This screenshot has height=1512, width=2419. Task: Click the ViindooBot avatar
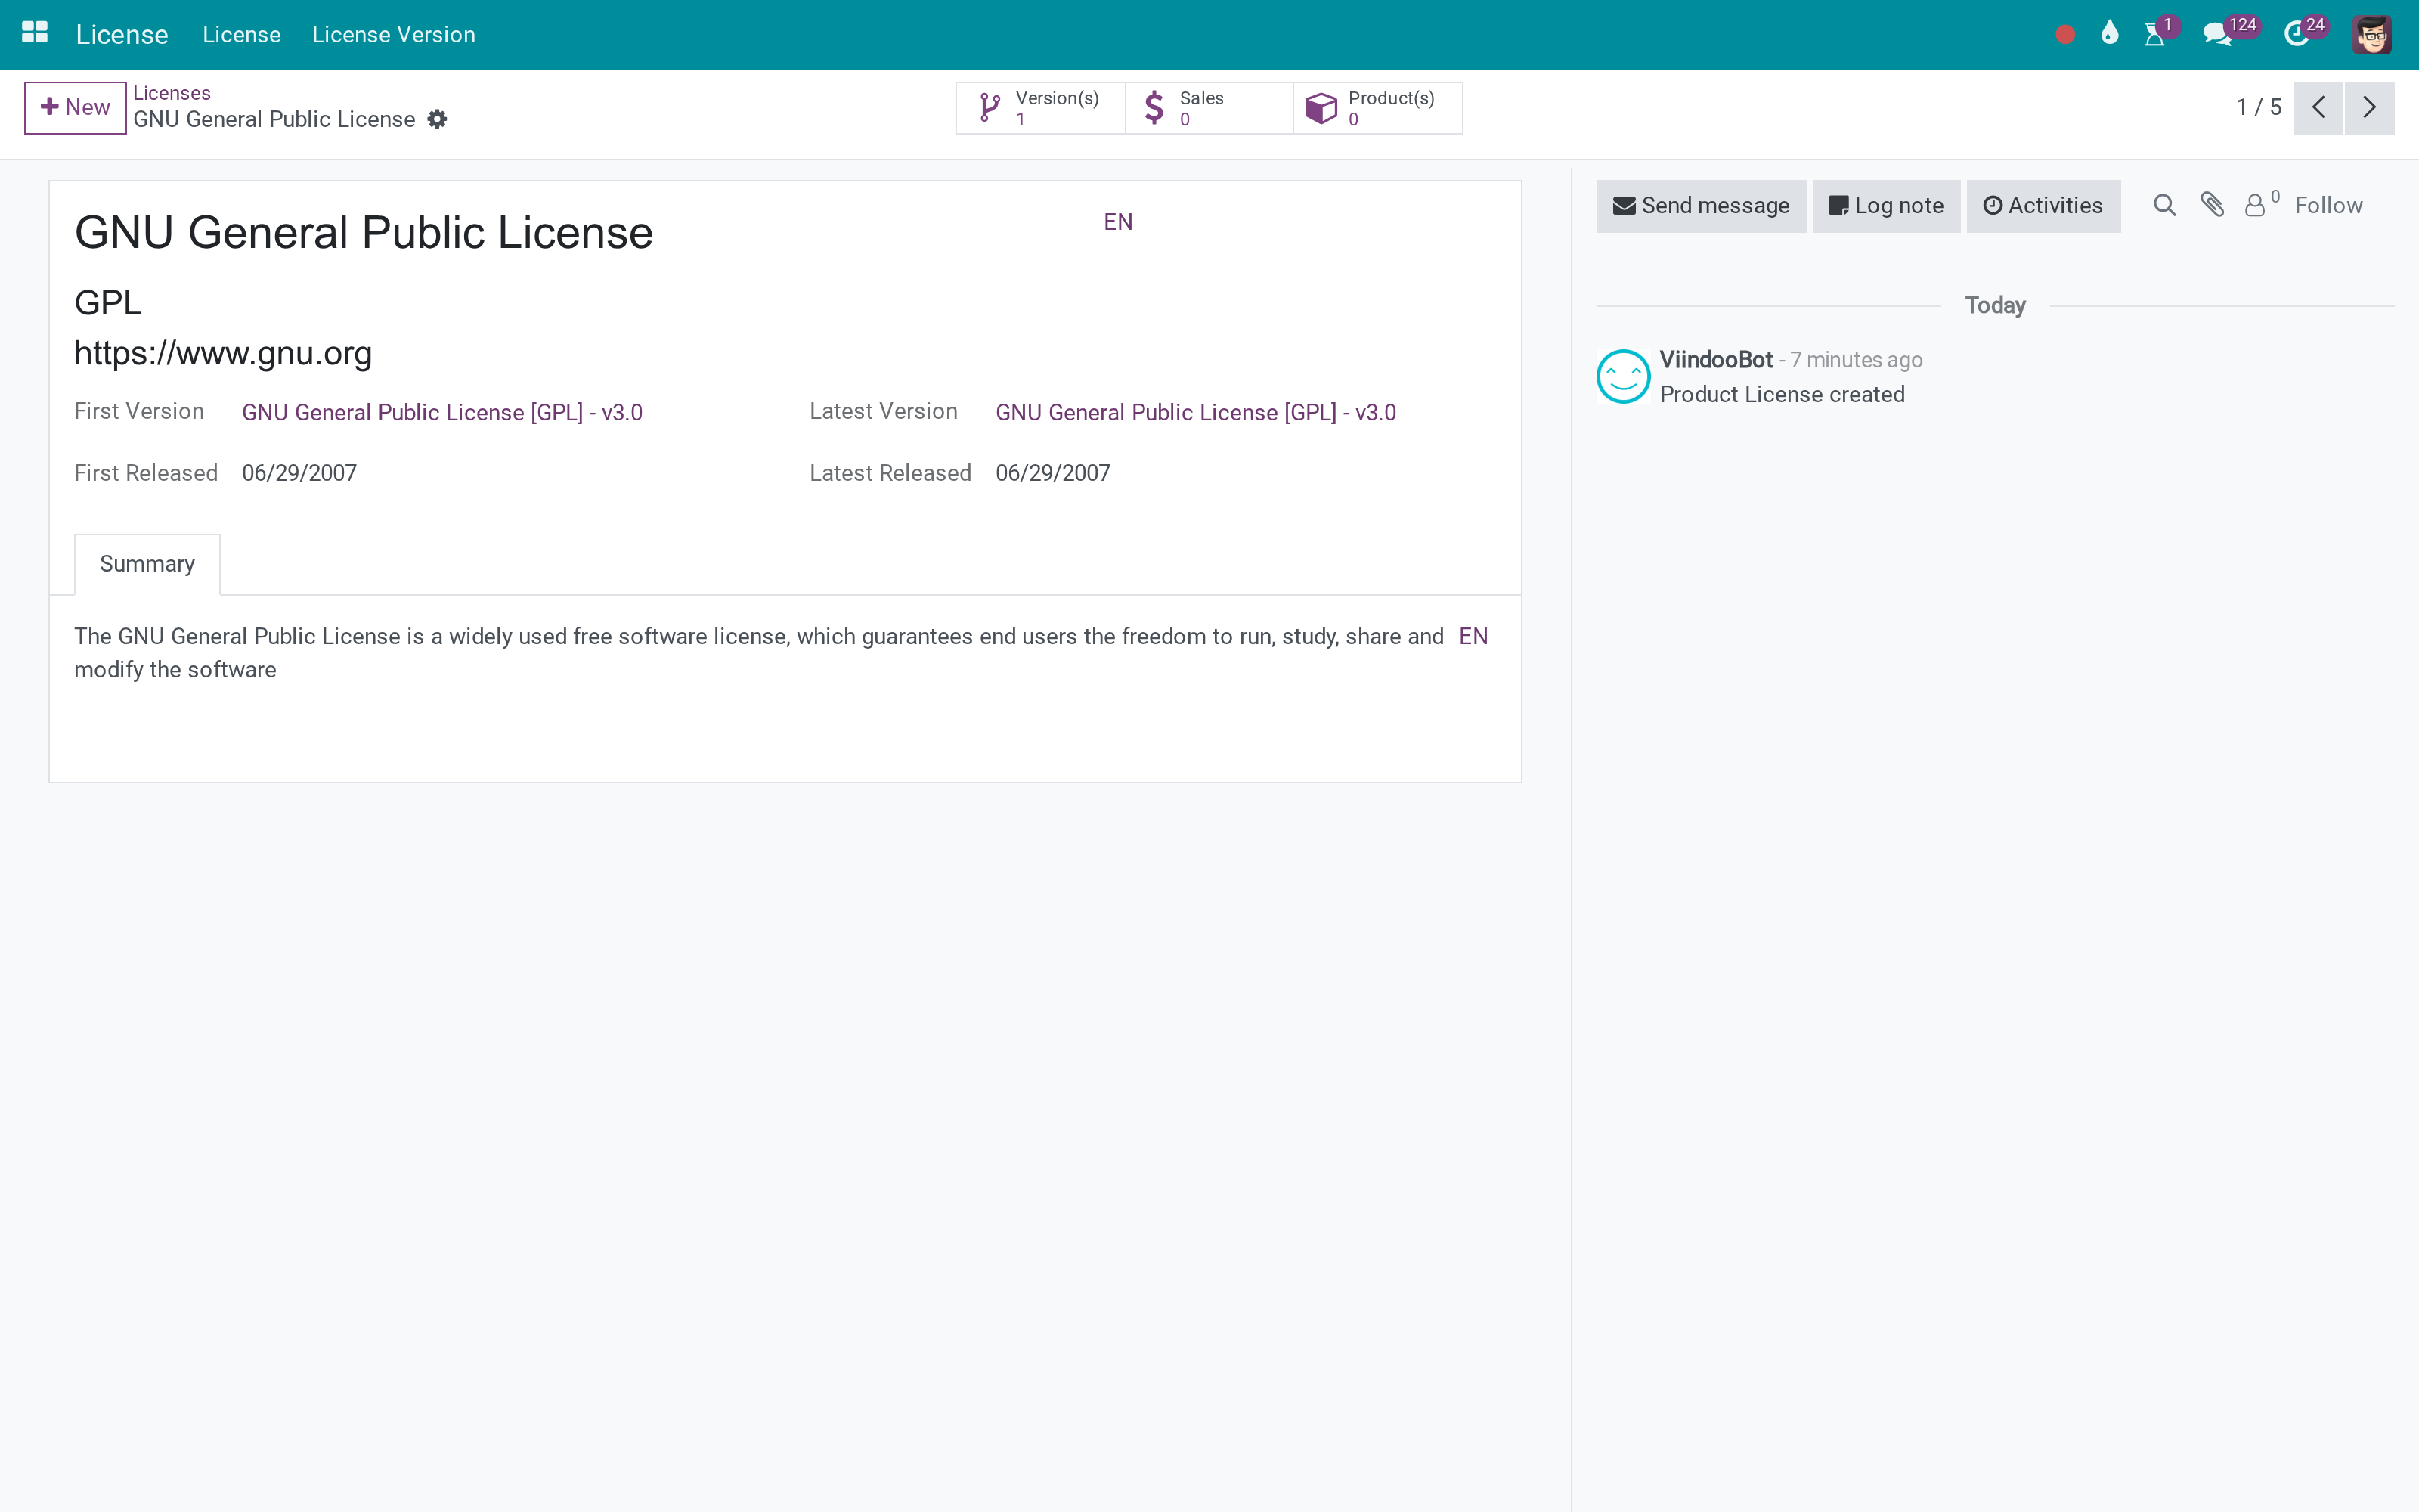point(1623,376)
